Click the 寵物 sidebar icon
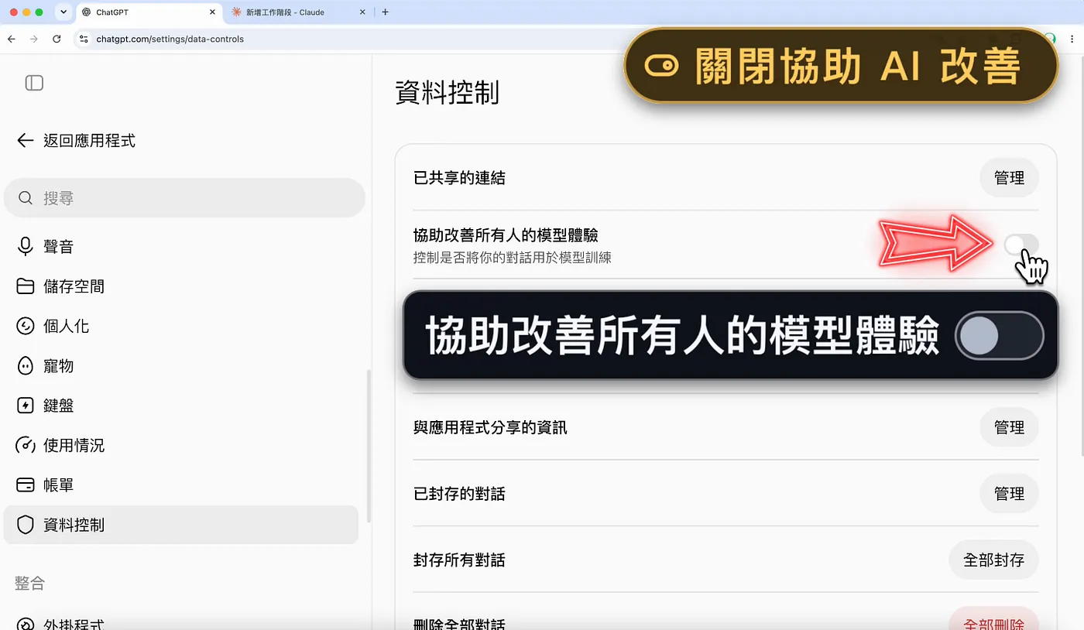The image size is (1084, 630). tap(26, 365)
